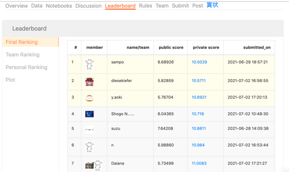The width and height of the screenshot is (289, 172).
Task: Click public score 5.82859
Action: pos(165,81)
